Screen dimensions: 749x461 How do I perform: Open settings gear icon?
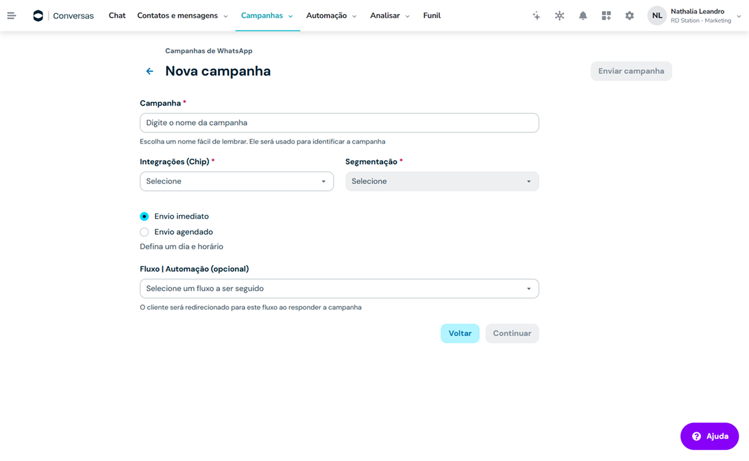629,15
